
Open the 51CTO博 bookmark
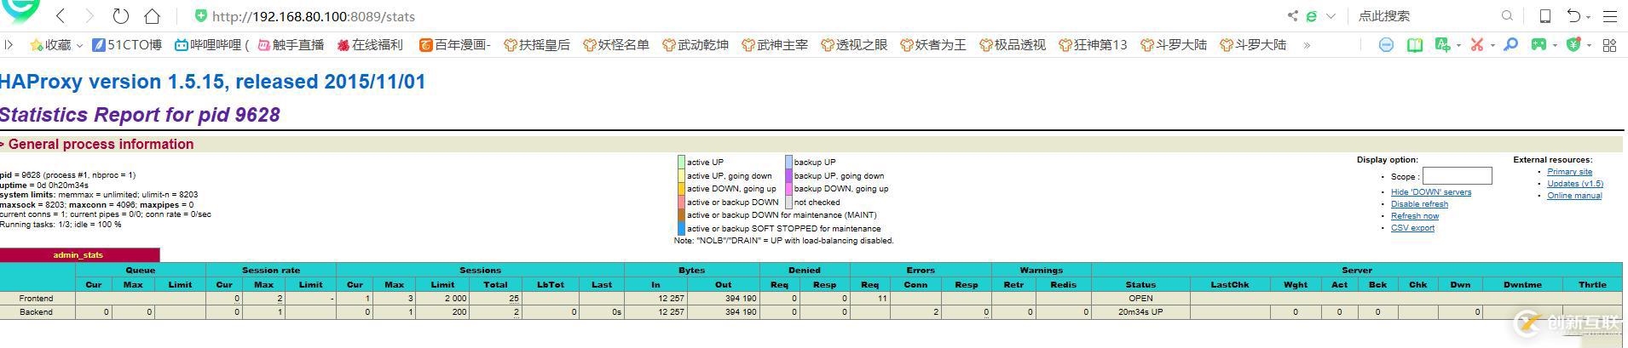(126, 44)
